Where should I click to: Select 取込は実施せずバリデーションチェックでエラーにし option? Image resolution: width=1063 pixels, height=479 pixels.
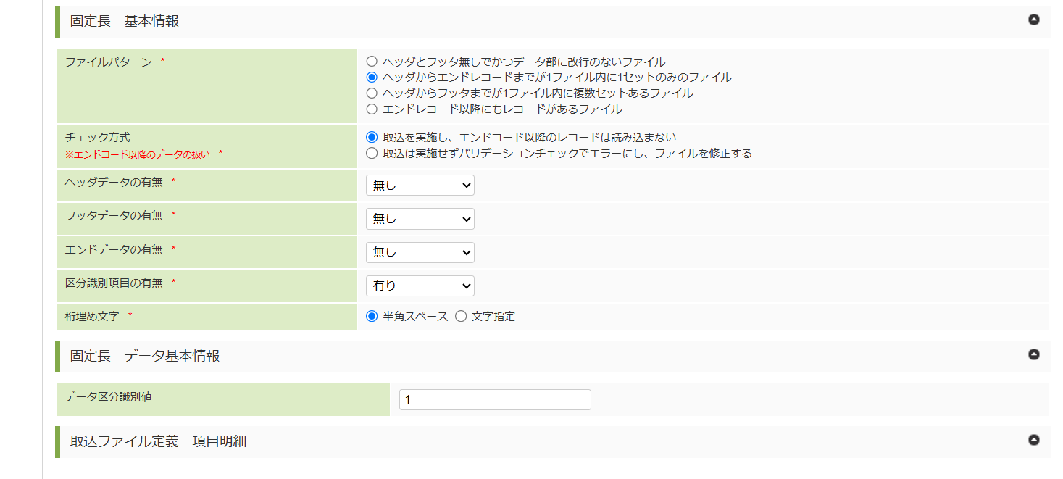coord(372,153)
